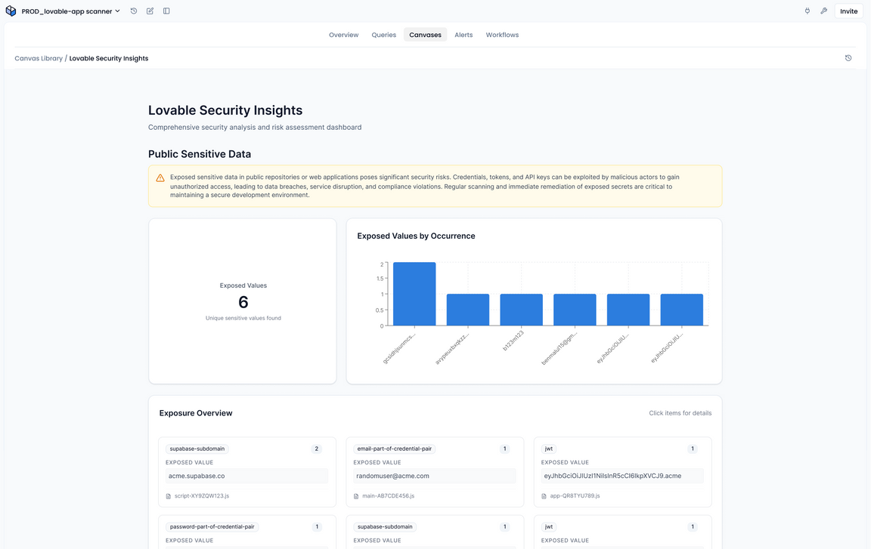Screen dimensions: 871x549
Task: Select the Alerts tab
Action: pos(463,35)
